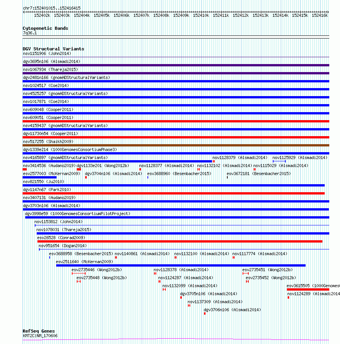
Task: Click the red bar under esv3615505
Action: point(308,289)
